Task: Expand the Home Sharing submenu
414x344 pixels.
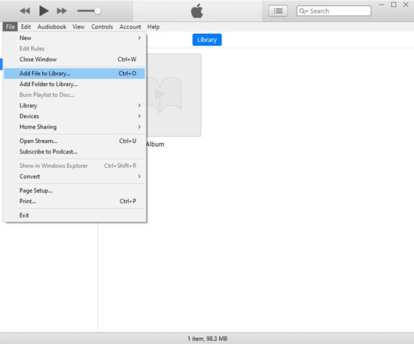Action: [75, 127]
